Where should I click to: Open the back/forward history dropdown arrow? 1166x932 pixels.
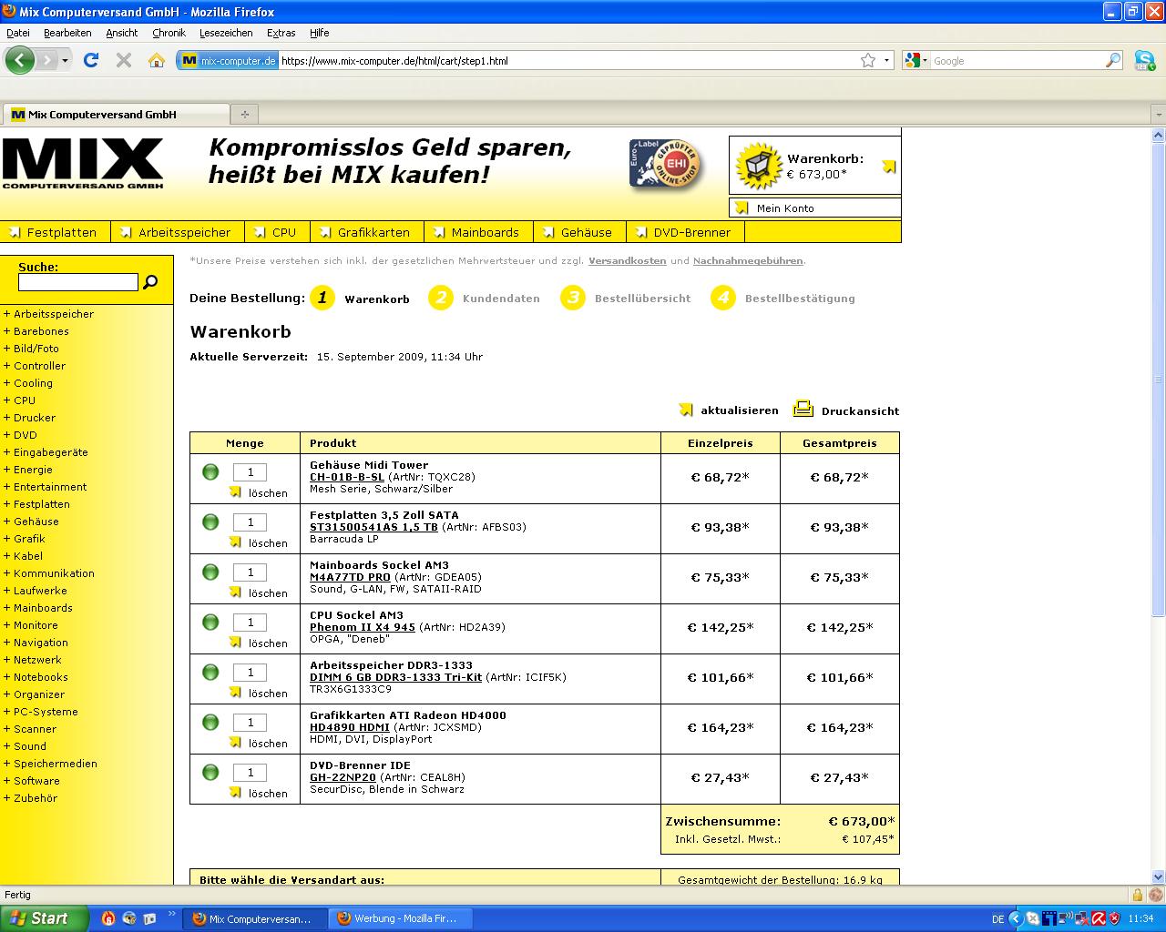point(65,60)
